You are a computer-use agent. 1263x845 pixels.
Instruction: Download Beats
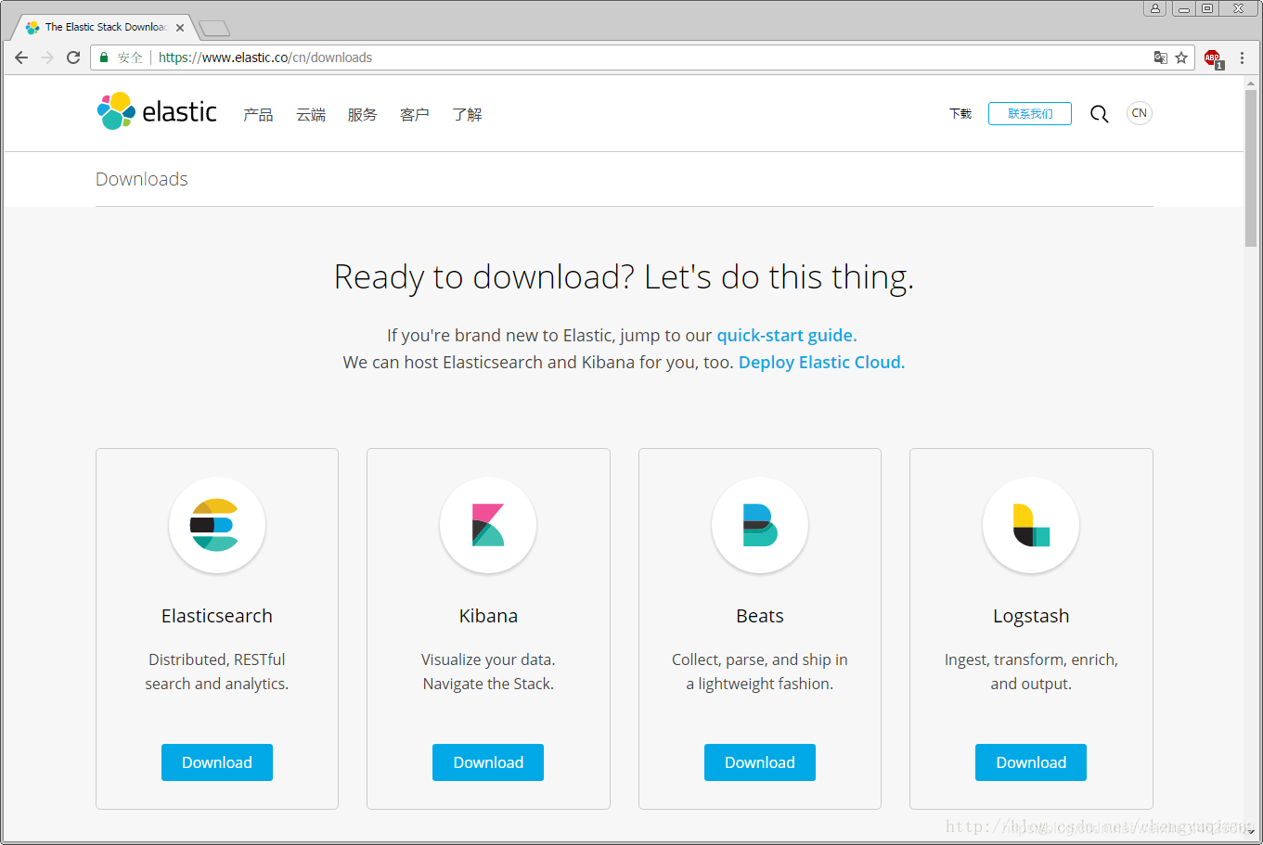click(x=760, y=762)
